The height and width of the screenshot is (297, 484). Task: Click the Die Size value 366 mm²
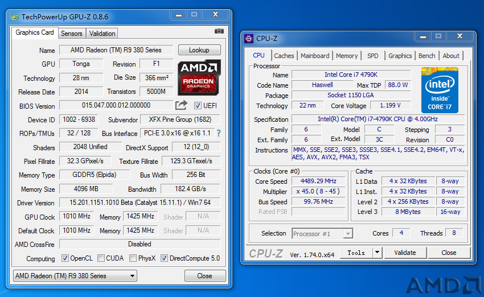click(x=157, y=78)
